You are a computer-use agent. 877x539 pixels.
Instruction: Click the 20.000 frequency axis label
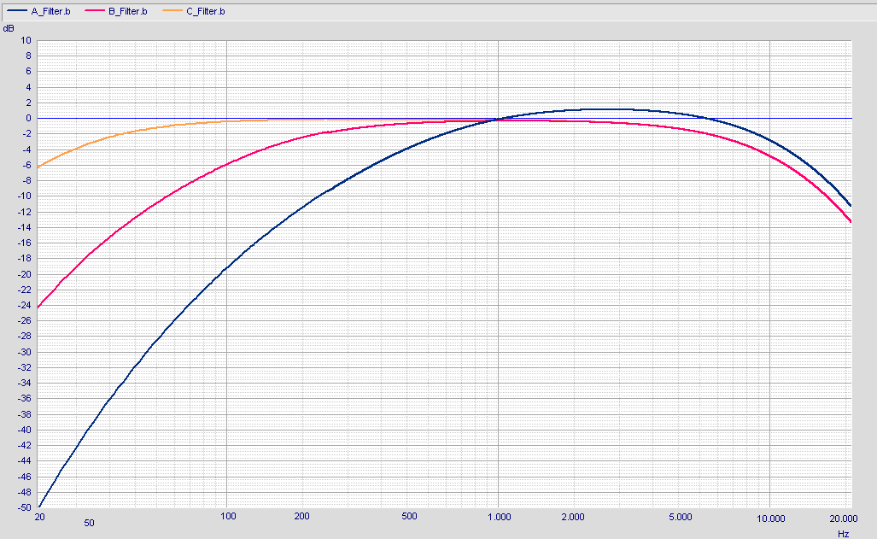pos(843,518)
